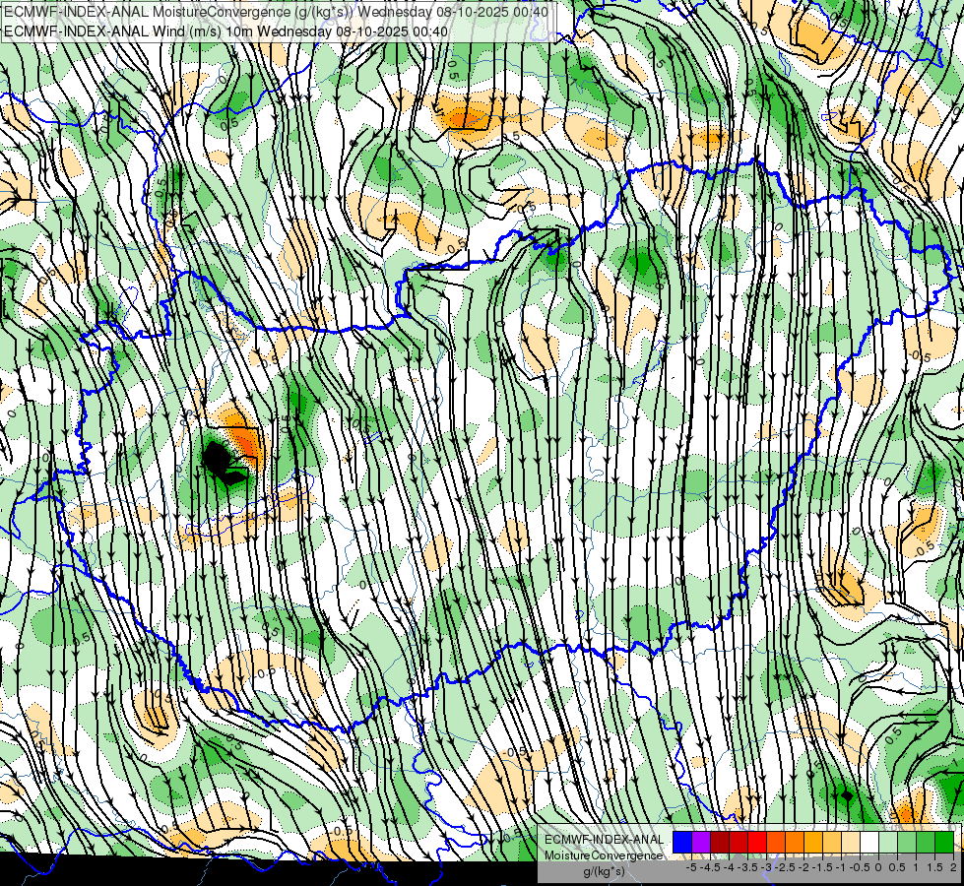This screenshot has height=886, width=964.
Task: Click the -5 tick label on legend scale
Action: tap(691, 867)
